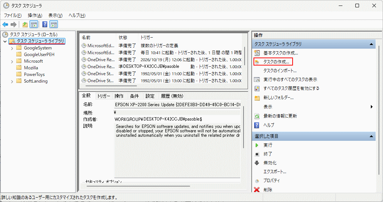Viewport: 383px width, 202px height.
Task: Collapse the 選択した項目 actions section
Action: tap(371, 136)
